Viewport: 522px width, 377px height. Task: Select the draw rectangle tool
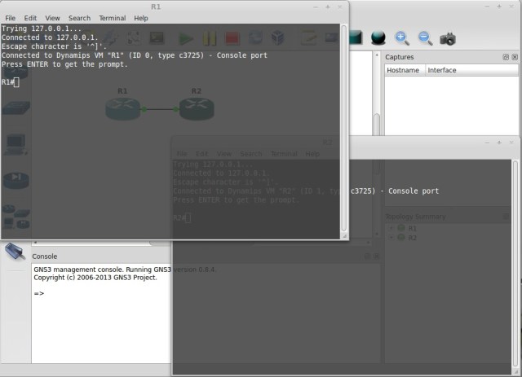pyautogui.click(x=356, y=37)
